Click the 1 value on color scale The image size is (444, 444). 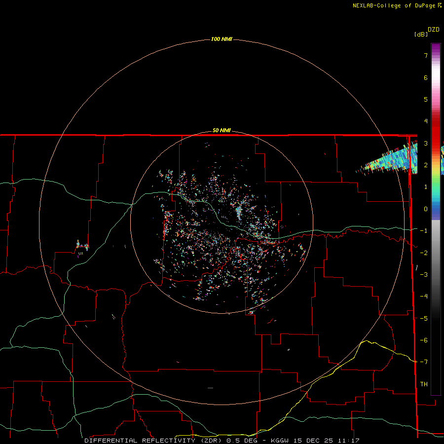[426, 187]
